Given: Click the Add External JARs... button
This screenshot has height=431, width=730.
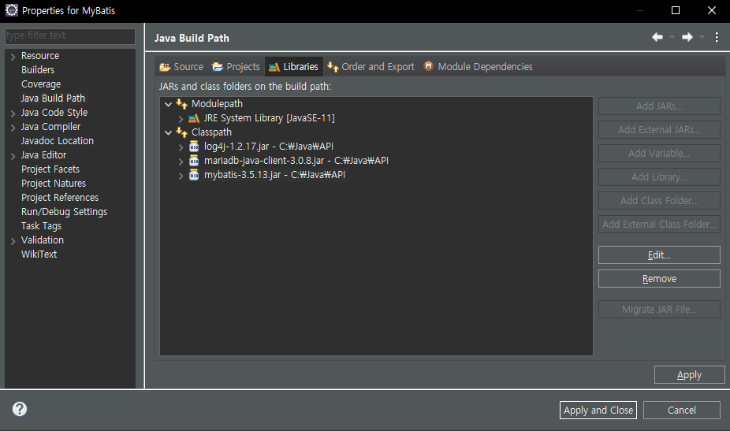Looking at the screenshot, I should coord(659,130).
